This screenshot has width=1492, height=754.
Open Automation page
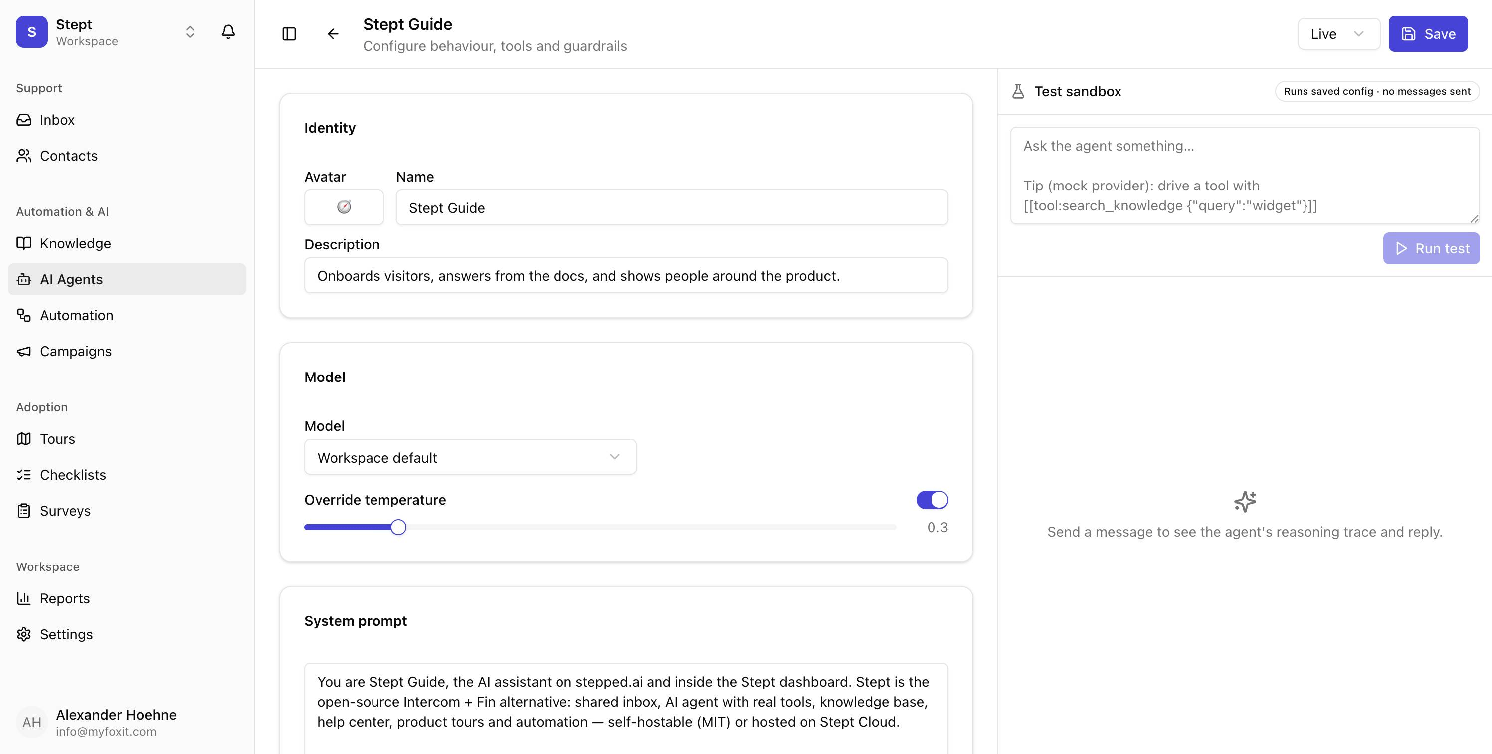coord(127,316)
